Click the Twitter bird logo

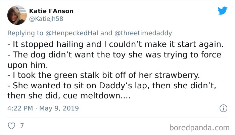click(x=222, y=11)
